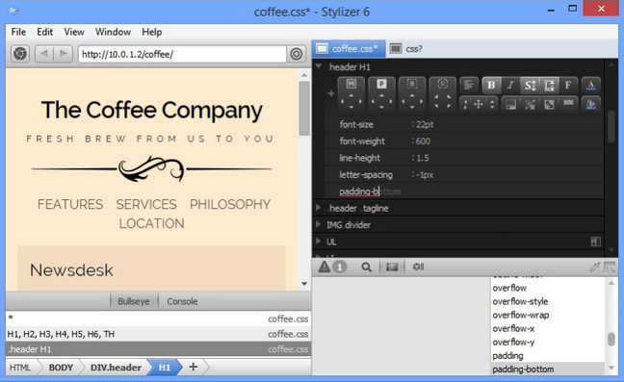624x382 pixels.
Task: Click the font-weight 600 value
Action: click(423, 141)
